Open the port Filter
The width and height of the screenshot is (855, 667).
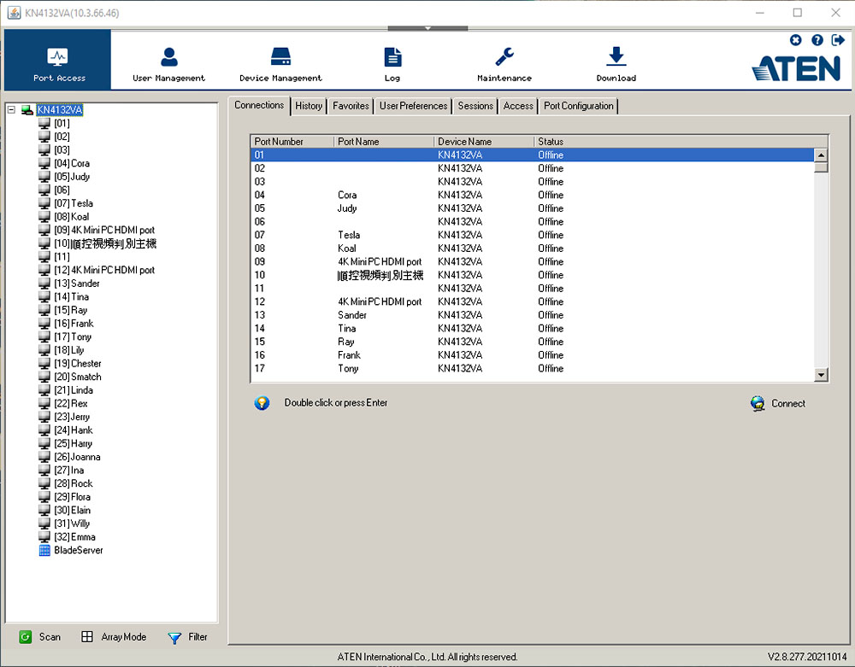point(188,637)
